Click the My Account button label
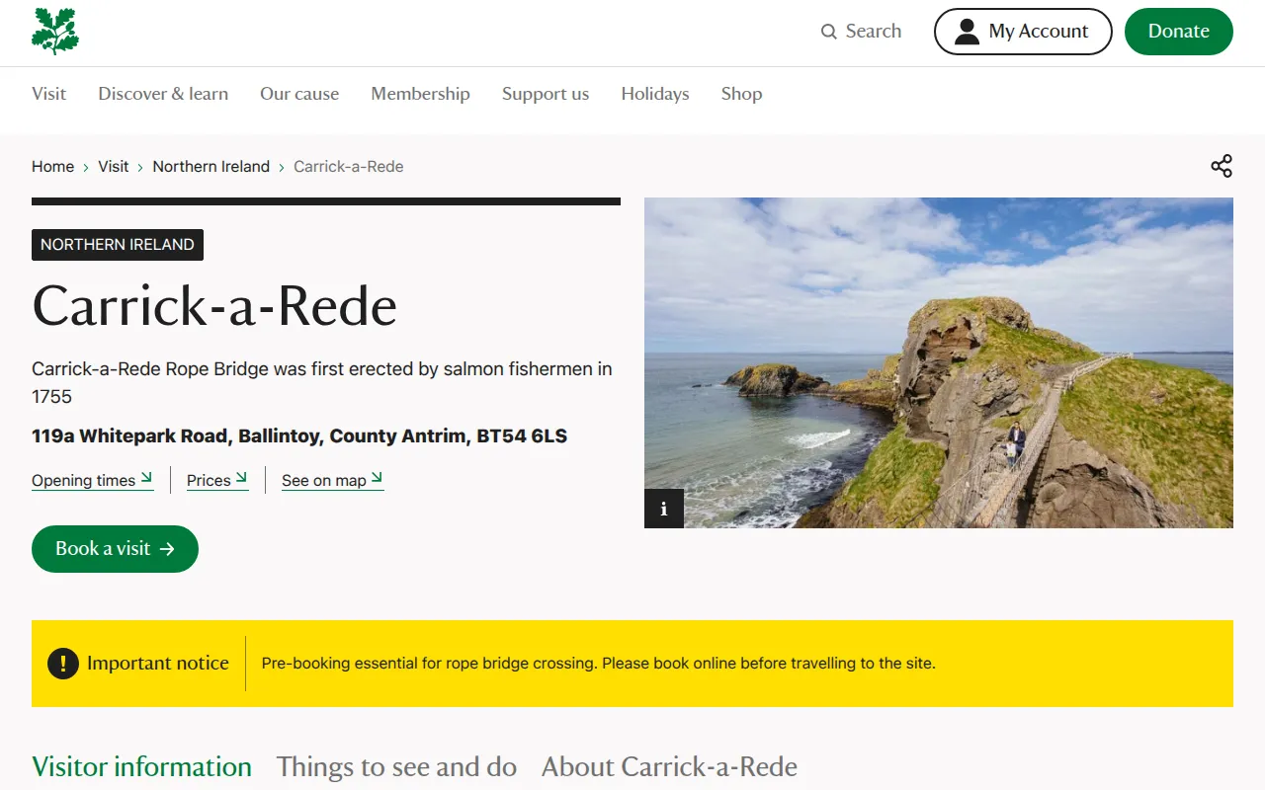Viewport: 1265px width, 790px height. pyautogui.click(x=1039, y=32)
